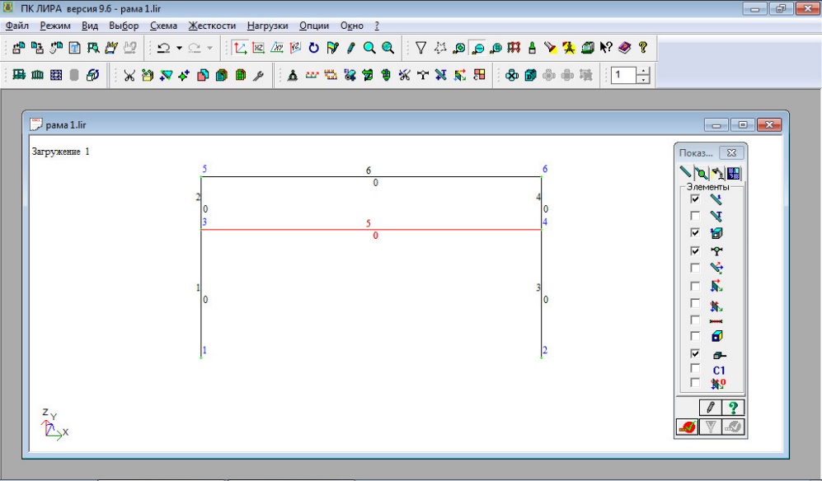Close the Показ panel
This screenshot has height=481, width=822.
pyautogui.click(x=731, y=152)
